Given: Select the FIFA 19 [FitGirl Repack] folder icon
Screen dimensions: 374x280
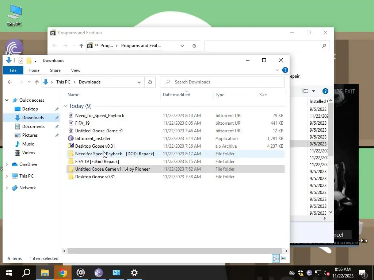Looking at the screenshot, I should coord(71,162).
